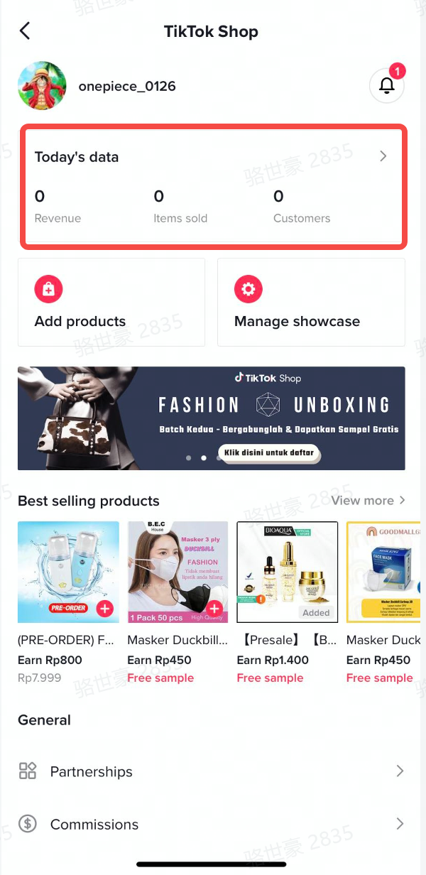Add the pre-order product via plus icon

[104, 609]
